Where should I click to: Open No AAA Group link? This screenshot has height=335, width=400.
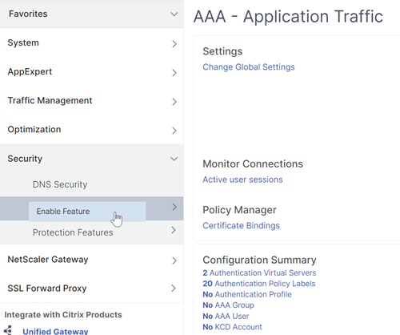coord(229,305)
